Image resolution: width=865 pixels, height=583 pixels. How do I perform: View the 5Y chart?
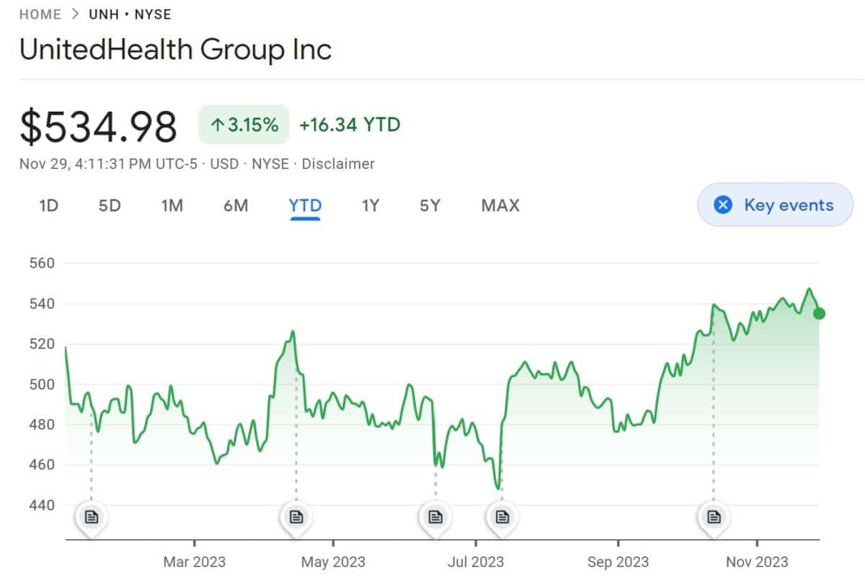[x=430, y=205]
